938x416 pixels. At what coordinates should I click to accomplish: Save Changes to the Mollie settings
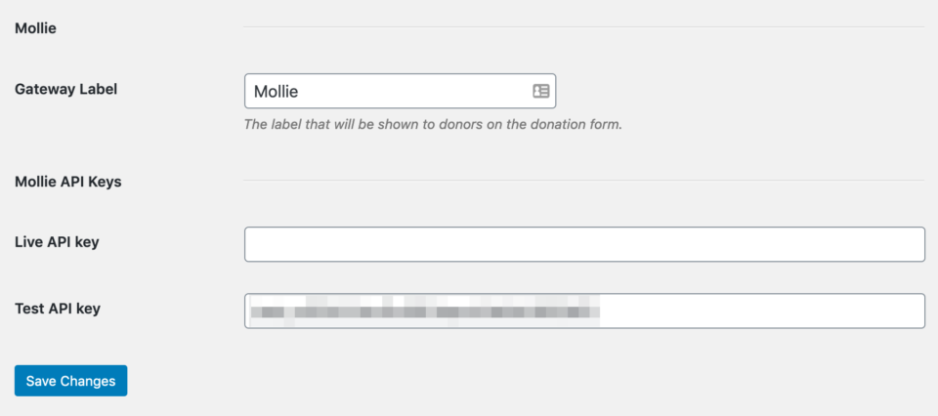point(70,381)
